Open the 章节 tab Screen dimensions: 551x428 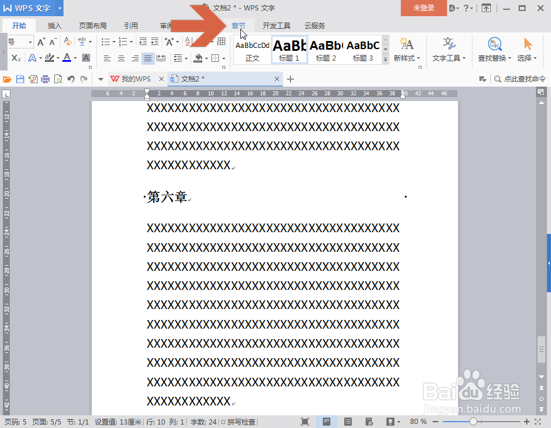click(x=239, y=25)
